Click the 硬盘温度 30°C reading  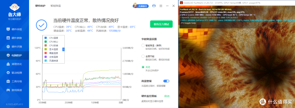click(x=63, y=31)
